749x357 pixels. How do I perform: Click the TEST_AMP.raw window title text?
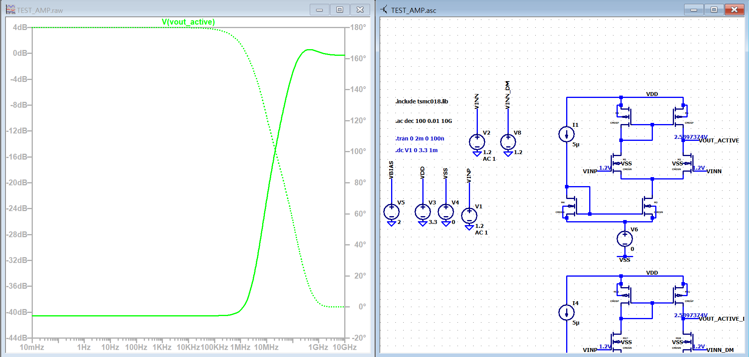(x=40, y=11)
